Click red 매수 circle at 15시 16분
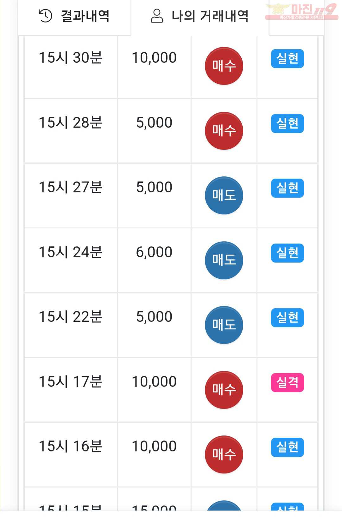This screenshot has height=520, width=342. click(224, 454)
